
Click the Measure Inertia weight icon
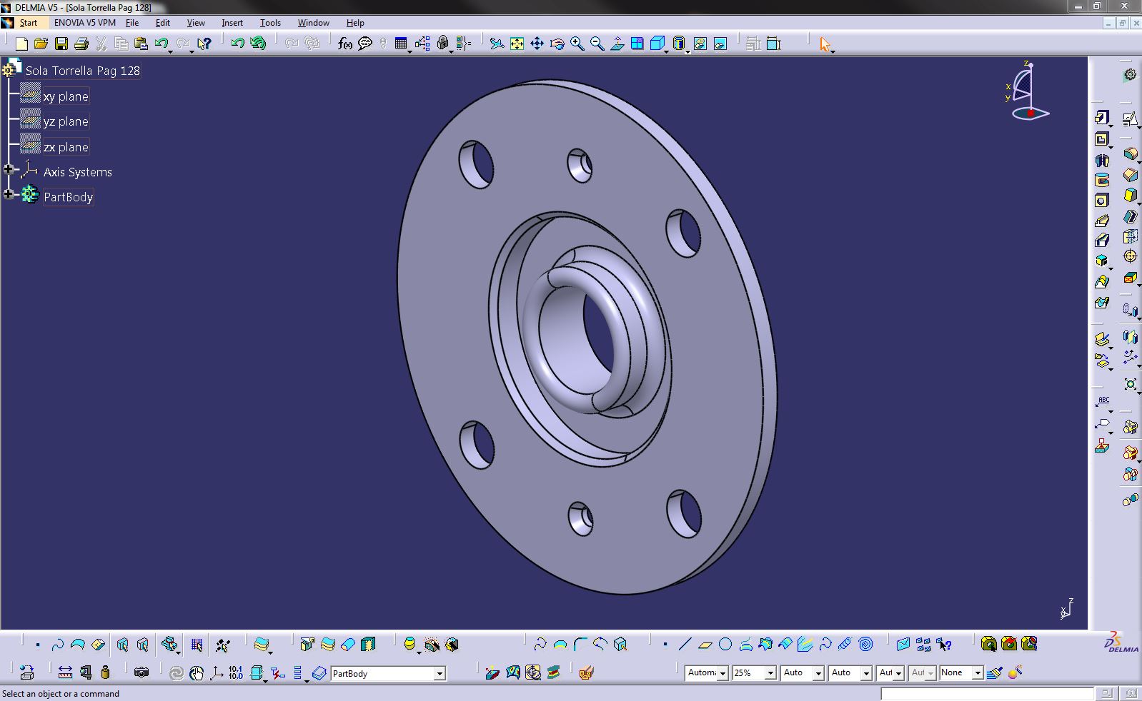106,672
